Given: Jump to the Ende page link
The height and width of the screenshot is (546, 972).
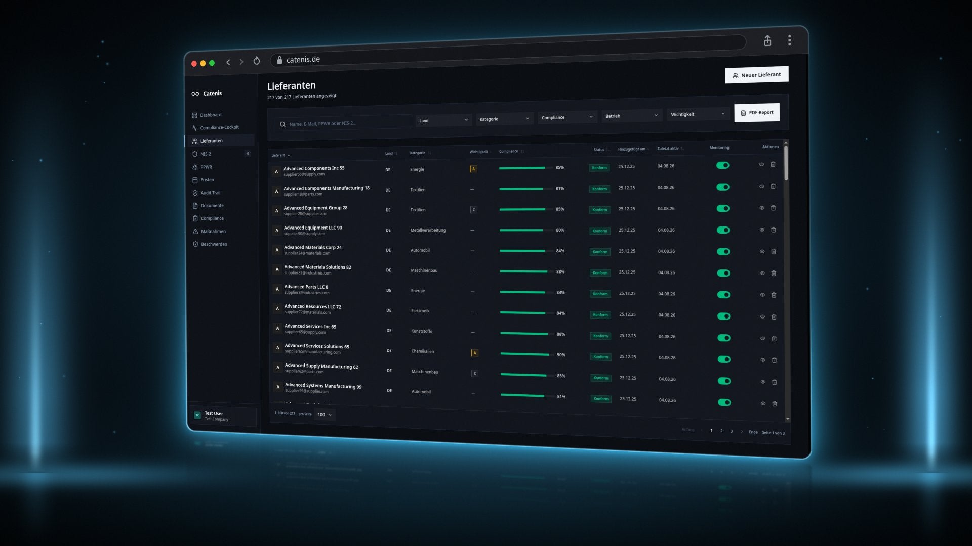Looking at the screenshot, I should click(753, 432).
